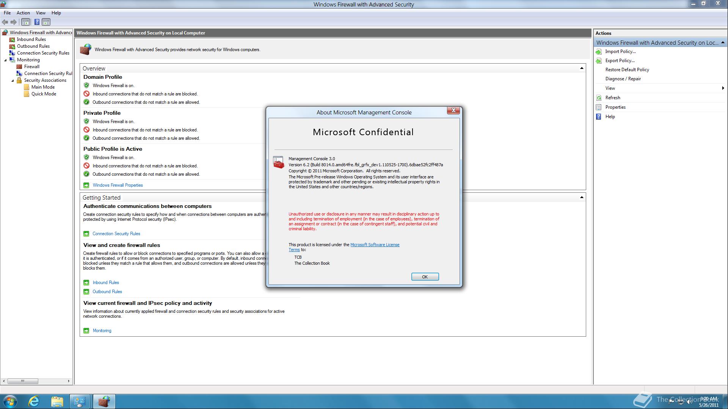Image resolution: width=728 pixels, height=409 pixels.
Task: Click the Export Policy icon in Actions
Action: (x=599, y=61)
